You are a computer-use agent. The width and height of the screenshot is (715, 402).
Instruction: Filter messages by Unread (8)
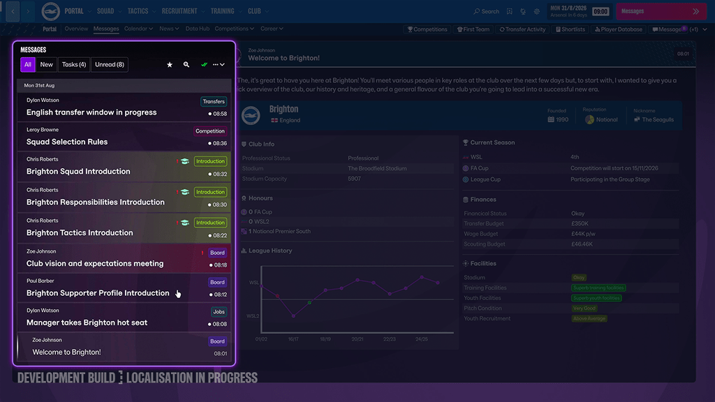click(110, 65)
